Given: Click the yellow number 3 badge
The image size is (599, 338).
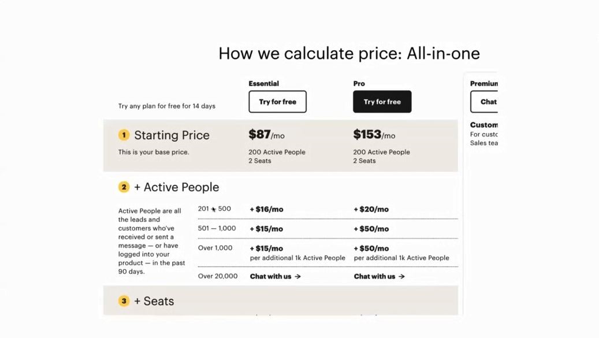Looking at the screenshot, I should (124, 301).
